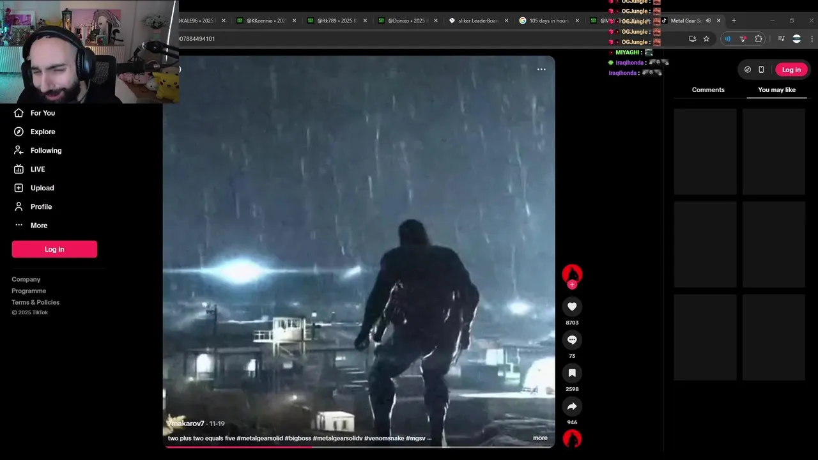Click the Upload plus icon

(19, 188)
